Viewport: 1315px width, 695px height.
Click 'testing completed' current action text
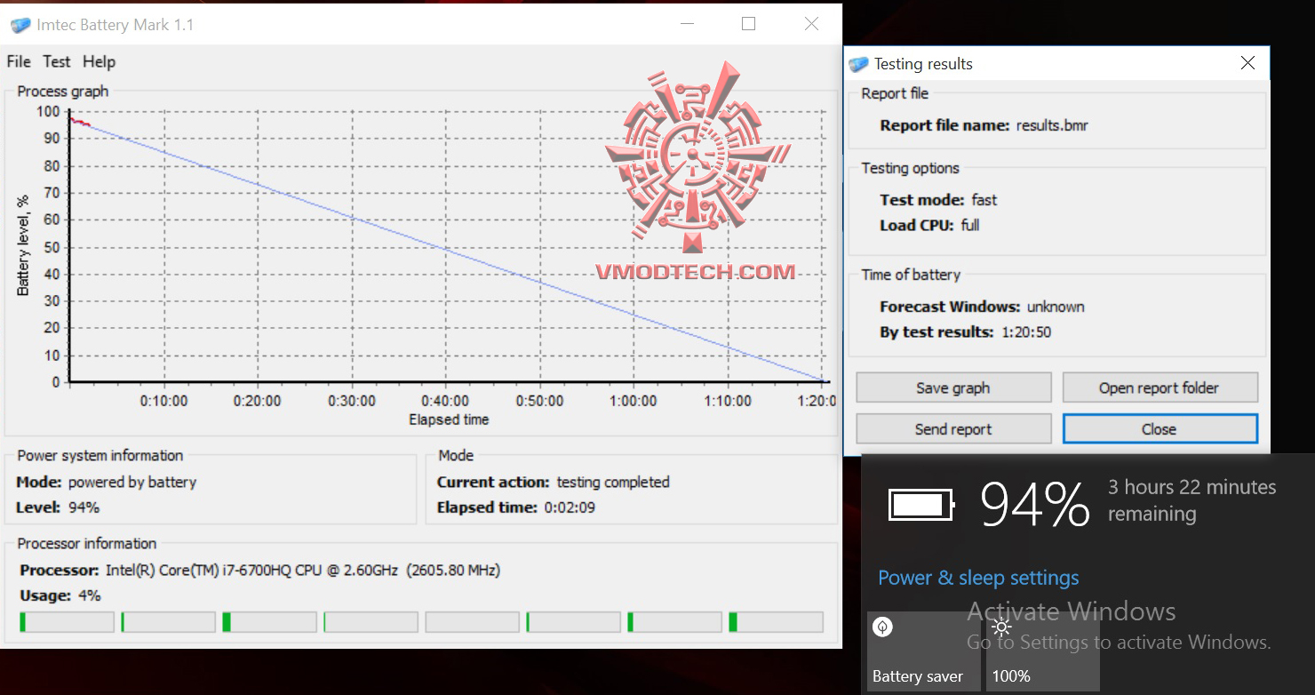point(613,482)
